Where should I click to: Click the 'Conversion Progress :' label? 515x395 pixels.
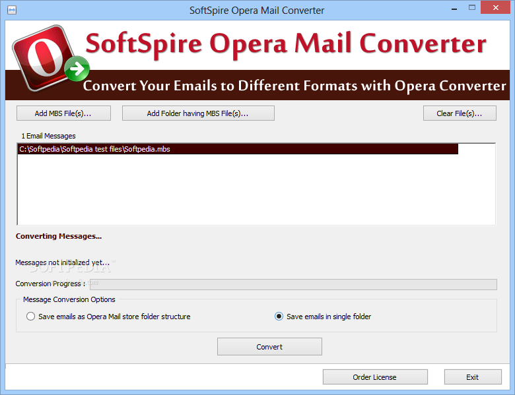pos(50,284)
